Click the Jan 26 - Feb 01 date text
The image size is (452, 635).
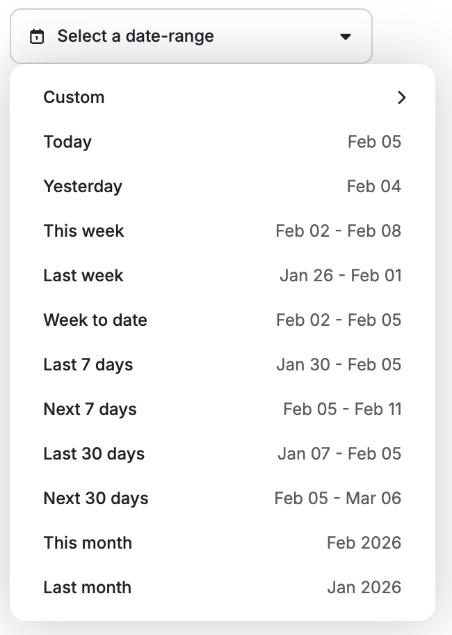pos(340,276)
